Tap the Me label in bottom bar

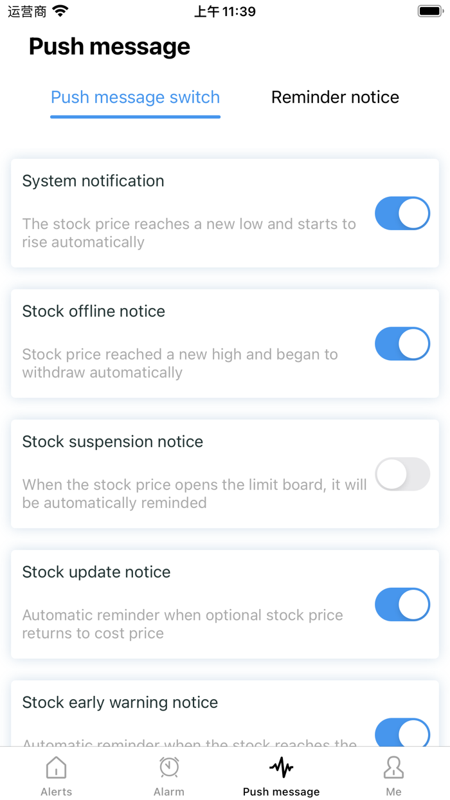393,792
